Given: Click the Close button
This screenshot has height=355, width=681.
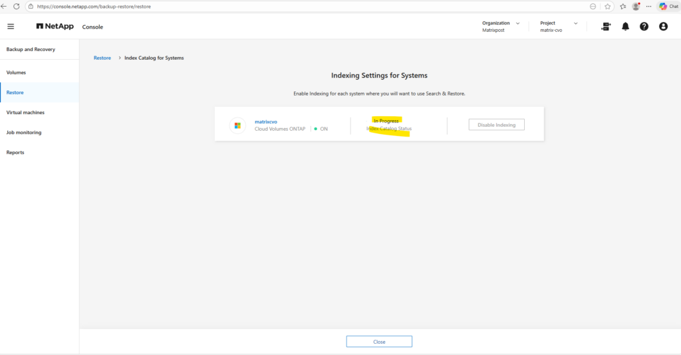Looking at the screenshot, I should click(x=379, y=342).
